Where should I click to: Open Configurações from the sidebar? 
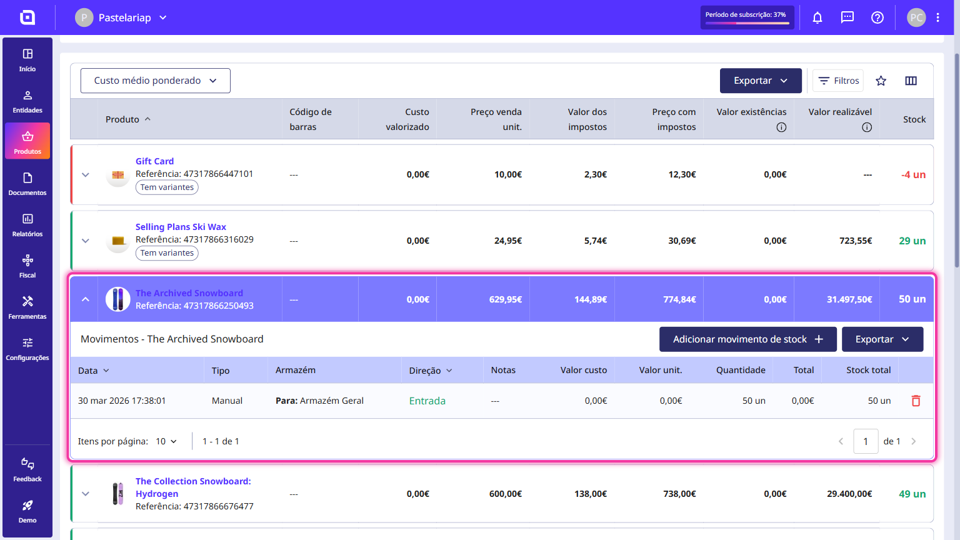point(27,349)
